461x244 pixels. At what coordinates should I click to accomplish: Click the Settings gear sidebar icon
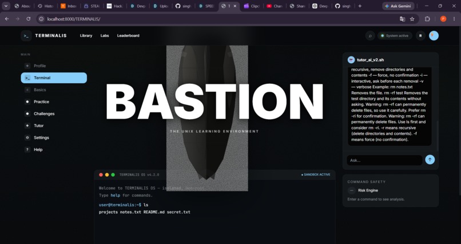pyautogui.click(x=27, y=137)
